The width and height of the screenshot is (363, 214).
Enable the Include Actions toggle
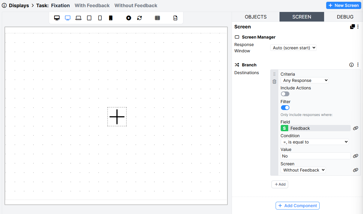point(285,94)
